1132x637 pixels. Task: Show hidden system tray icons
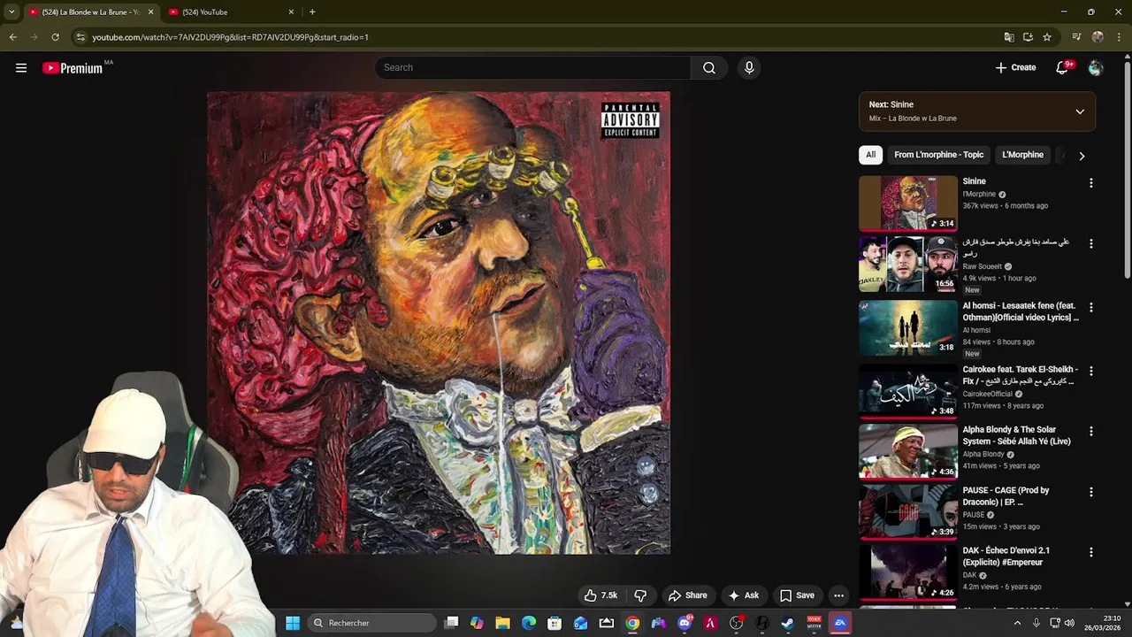[x=1017, y=623]
